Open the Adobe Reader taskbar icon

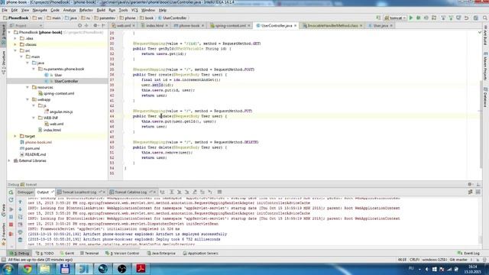[x=141, y=268]
